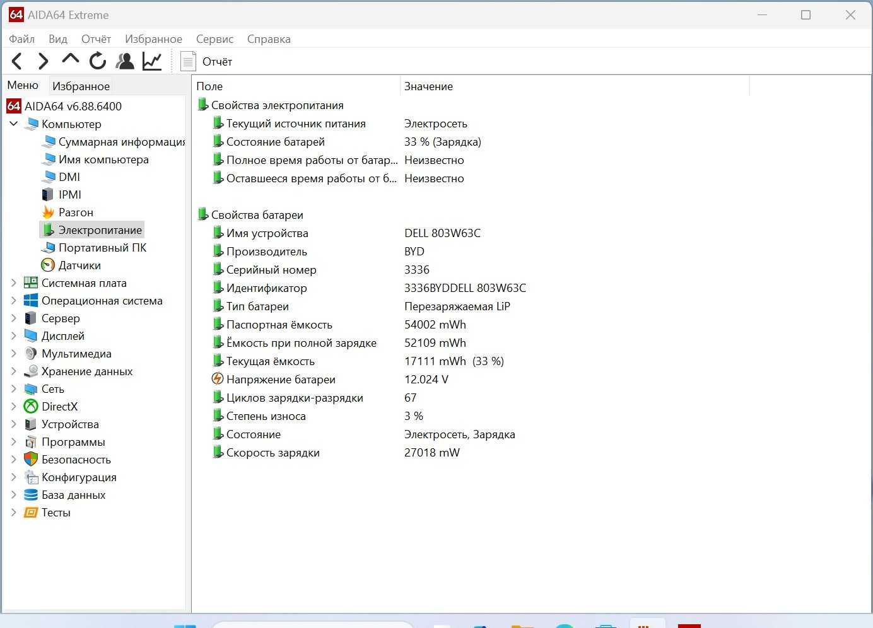This screenshot has width=873, height=628.
Task: Click the Поле column header
Action: click(x=295, y=86)
